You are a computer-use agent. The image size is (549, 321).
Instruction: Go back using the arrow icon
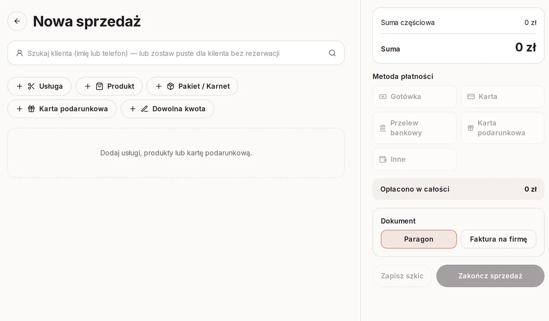(x=17, y=21)
